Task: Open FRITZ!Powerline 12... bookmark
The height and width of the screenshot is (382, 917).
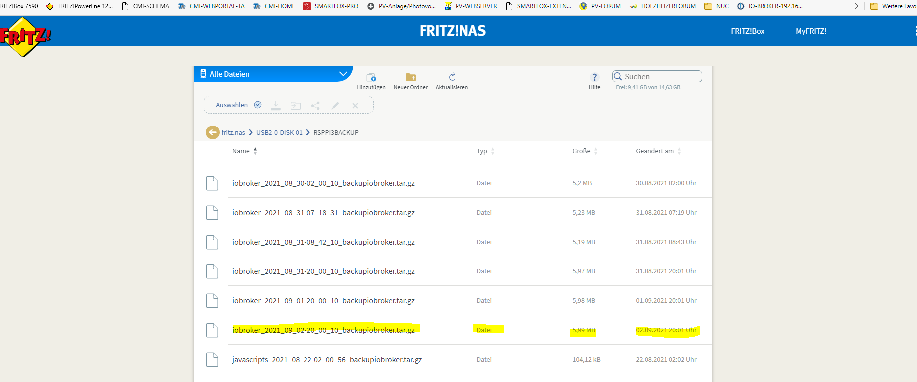Action: (80, 6)
